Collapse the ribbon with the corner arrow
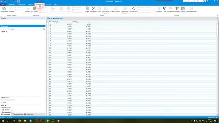Image resolution: width=219 pixels, height=123 pixels. click(217, 15)
